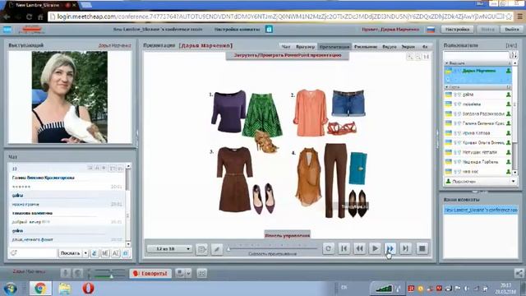Viewport: 526px width, 296px height.
Task: Switch to the Браузер tab
Action: point(305,47)
